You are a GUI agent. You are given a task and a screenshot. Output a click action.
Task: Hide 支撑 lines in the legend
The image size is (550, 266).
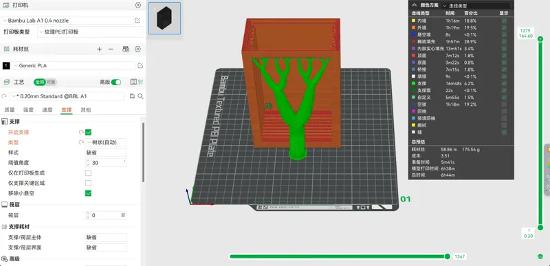[504, 83]
